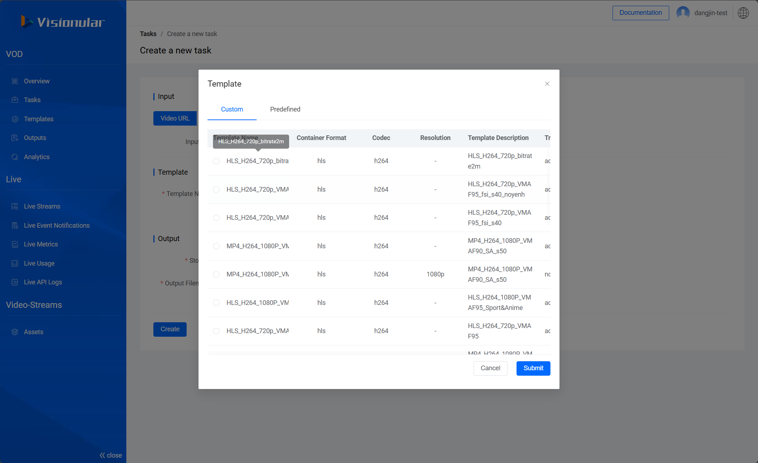Viewport: 758px width, 463px height.
Task: Click the Cancel button
Action: coord(491,368)
